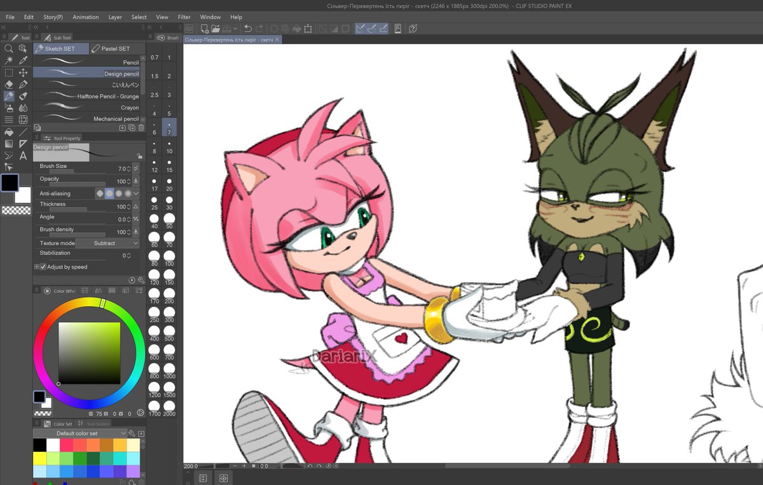This screenshot has height=485, width=763.
Task: Click the Scale/Rotate transform icon
Action: tap(308, 28)
